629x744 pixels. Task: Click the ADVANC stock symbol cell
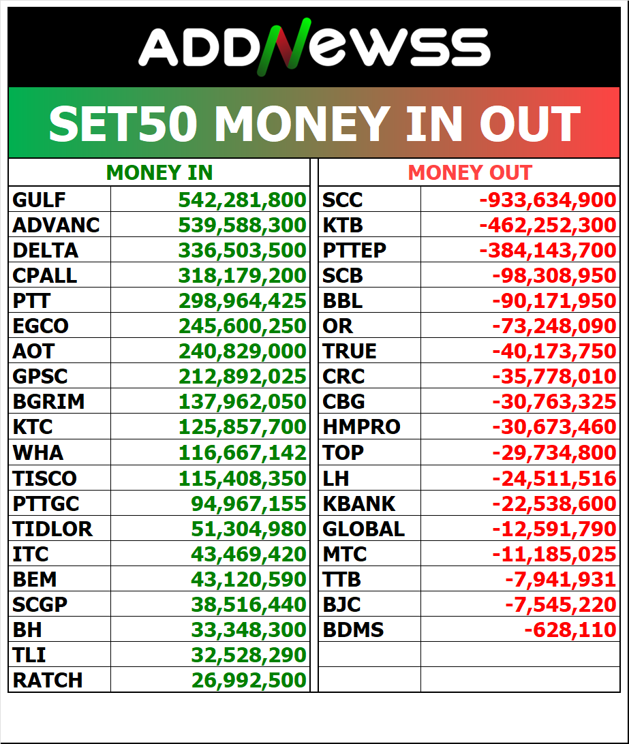(56, 225)
